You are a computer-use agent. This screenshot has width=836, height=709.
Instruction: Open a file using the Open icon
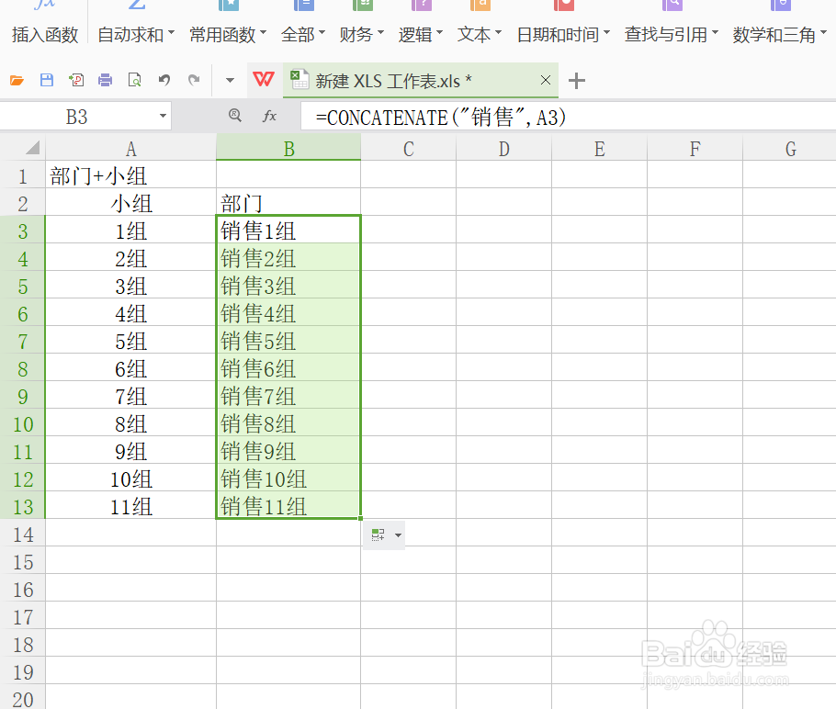coord(17,81)
